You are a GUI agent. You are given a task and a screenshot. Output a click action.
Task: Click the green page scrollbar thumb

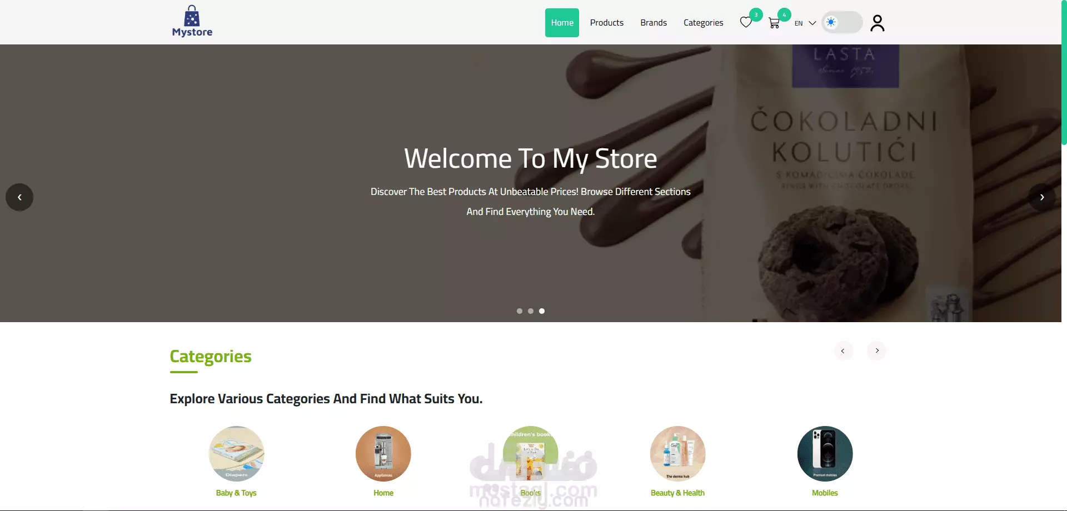tap(1064, 72)
